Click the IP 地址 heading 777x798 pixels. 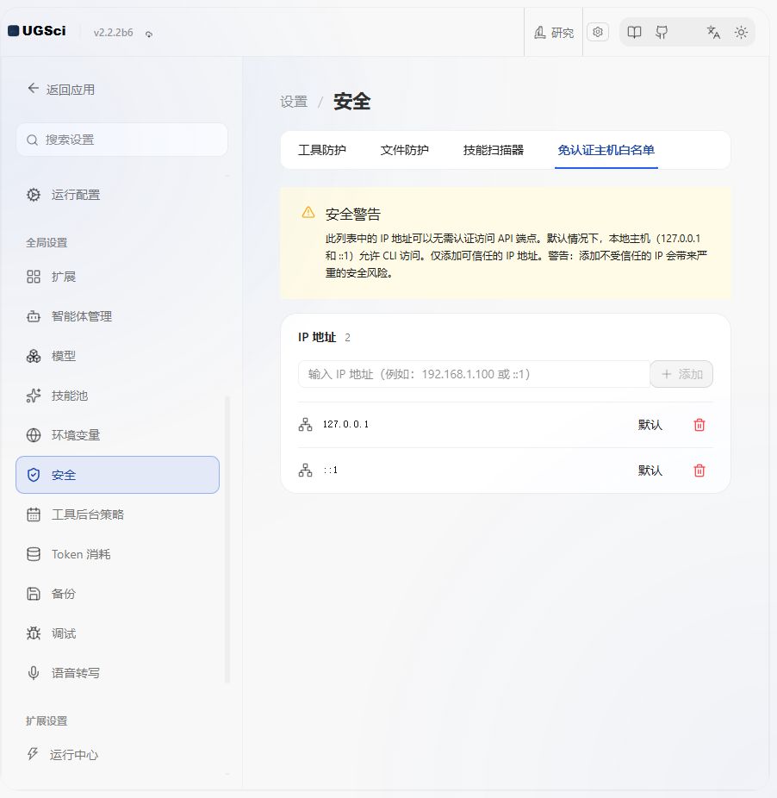click(x=316, y=338)
